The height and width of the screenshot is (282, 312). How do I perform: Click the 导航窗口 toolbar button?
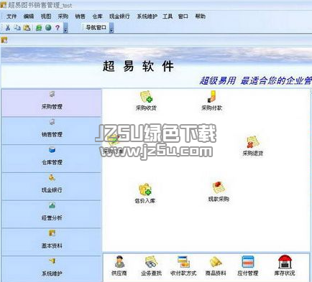pyautogui.click(x=96, y=27)
